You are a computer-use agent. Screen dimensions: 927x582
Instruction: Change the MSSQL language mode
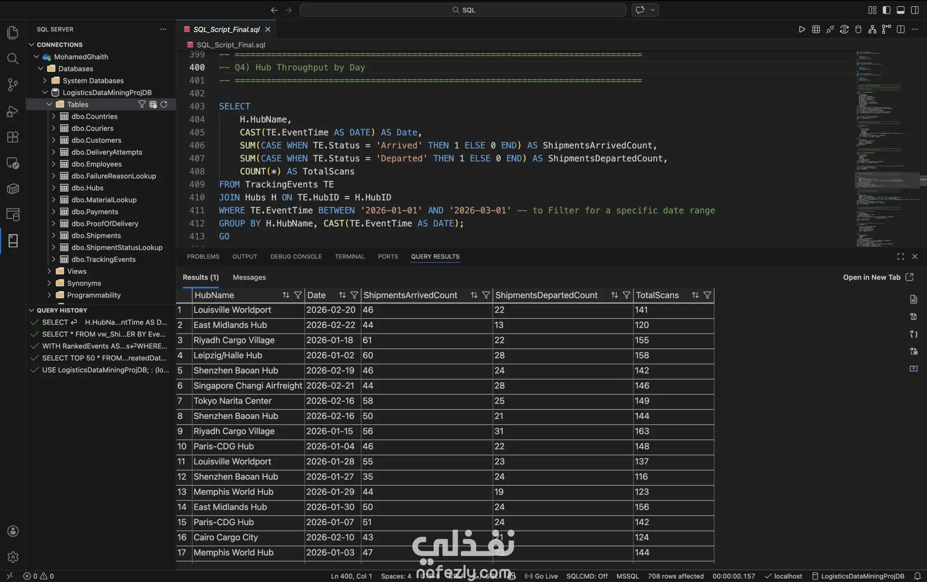point(627,576)
